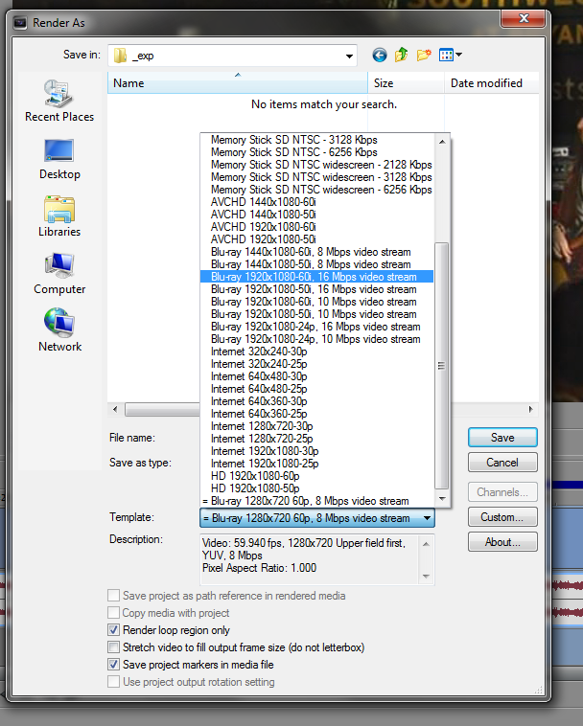Click the Save button
Screen dimensions: 583x726
[502, 438]
